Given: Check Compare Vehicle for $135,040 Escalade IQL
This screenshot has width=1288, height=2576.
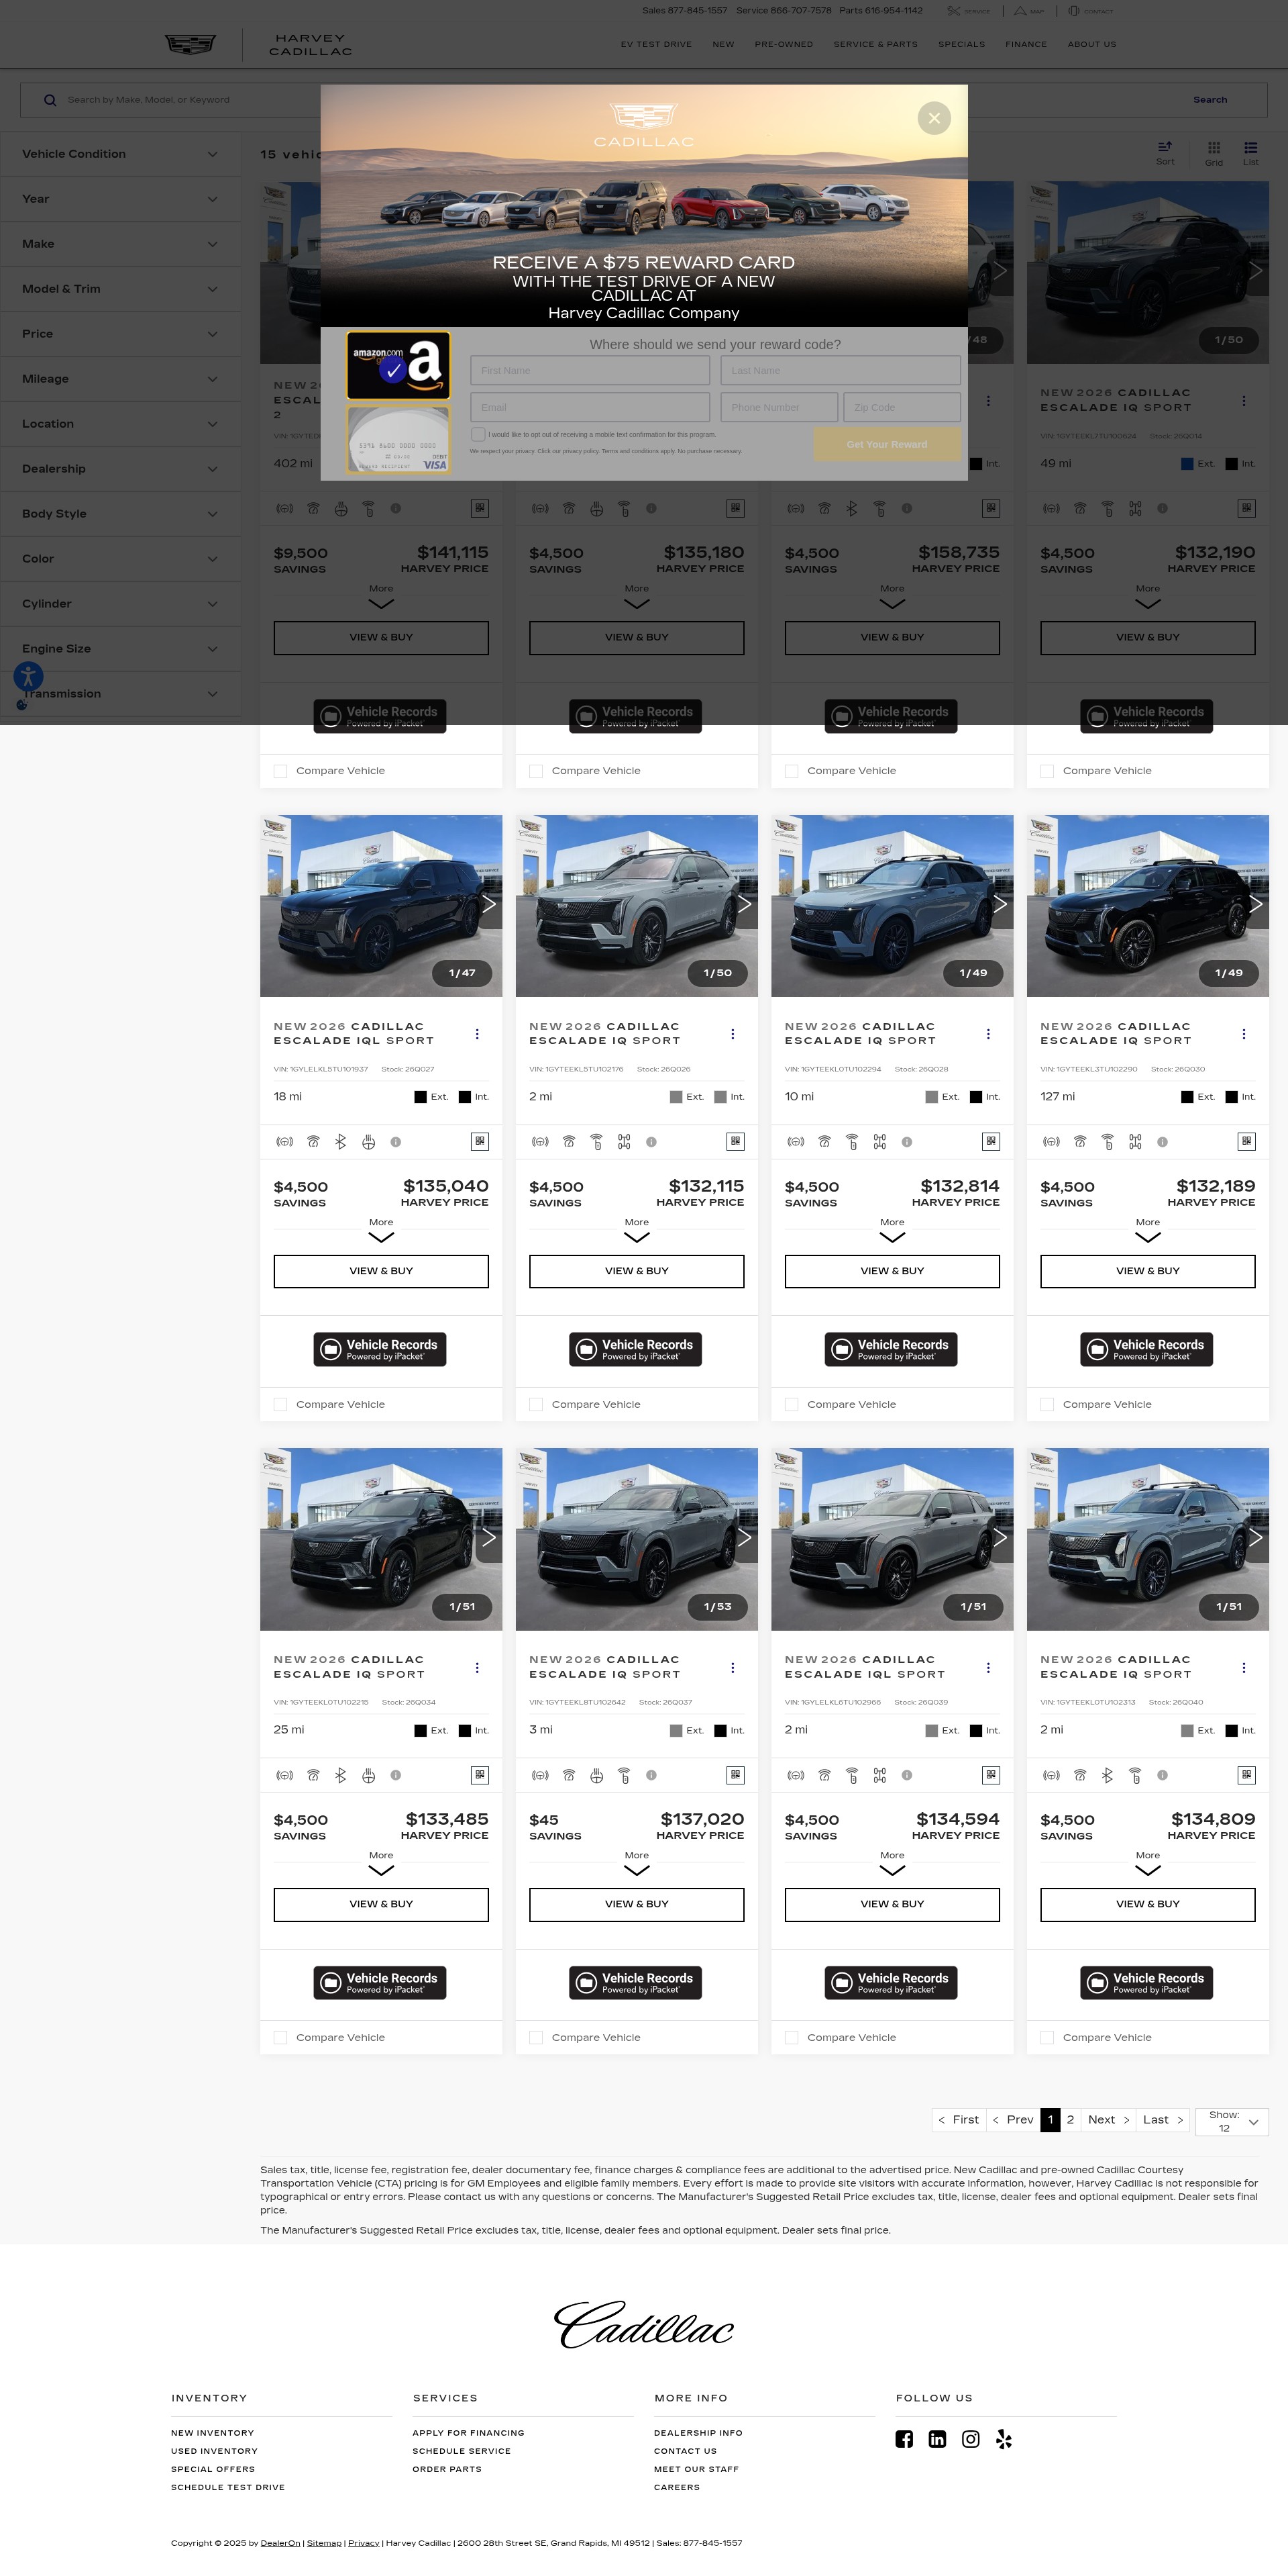Looking at the screenshot, I should click(281, 1404).
